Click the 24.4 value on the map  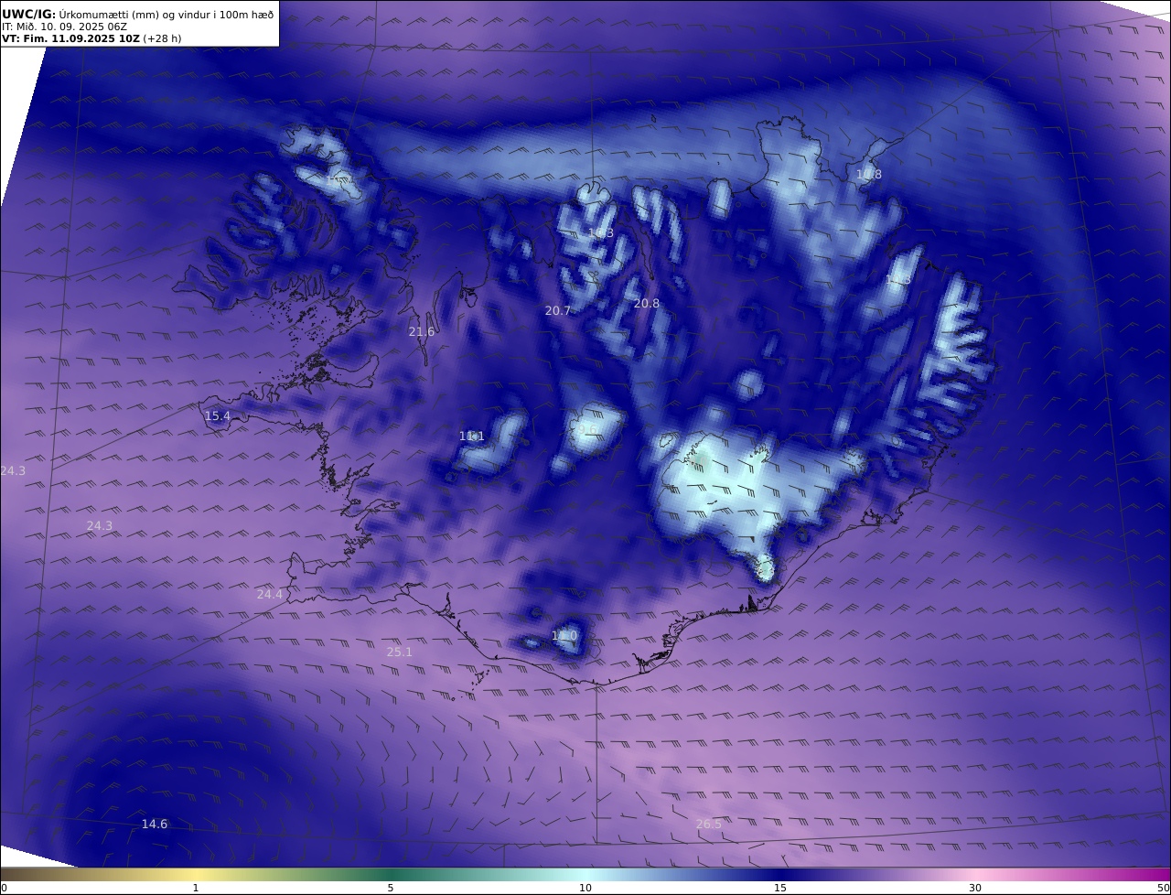[270, 595]
